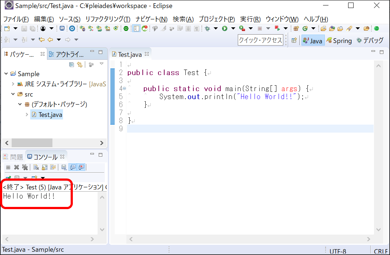The width and height of the screenshot is (390, 255).
Task: Toggle Link with Editor in Package Explorer
Action: 80,64
